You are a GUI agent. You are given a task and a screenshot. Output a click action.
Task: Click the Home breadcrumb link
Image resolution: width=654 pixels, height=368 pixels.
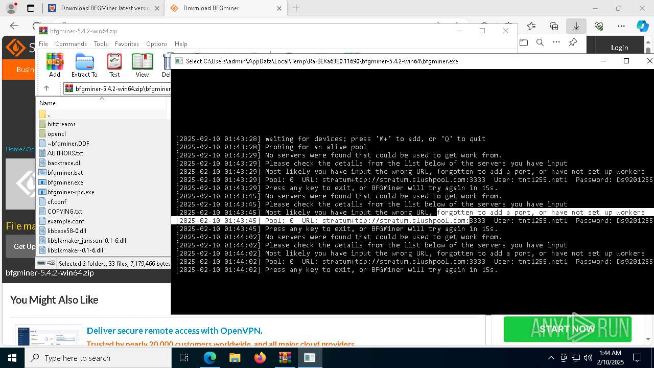[x=14, y=149]
